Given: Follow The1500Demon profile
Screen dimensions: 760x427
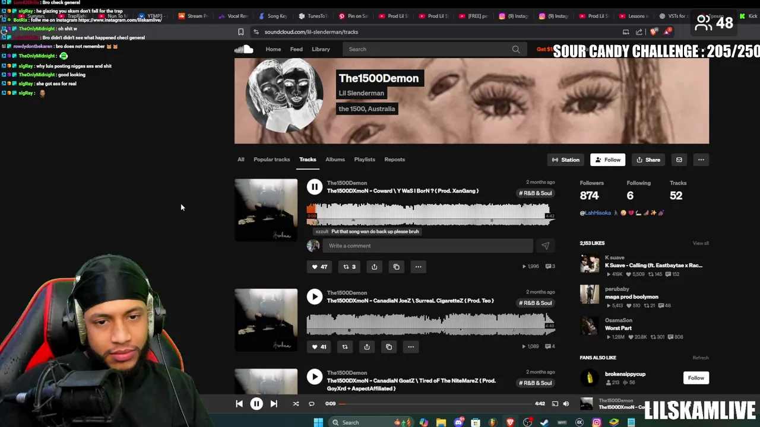Looking at the screenshot, I should pos(608,160).
